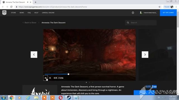Show next carousel media
This screenshot has height=100, width=179.
[x=145, y=54]
